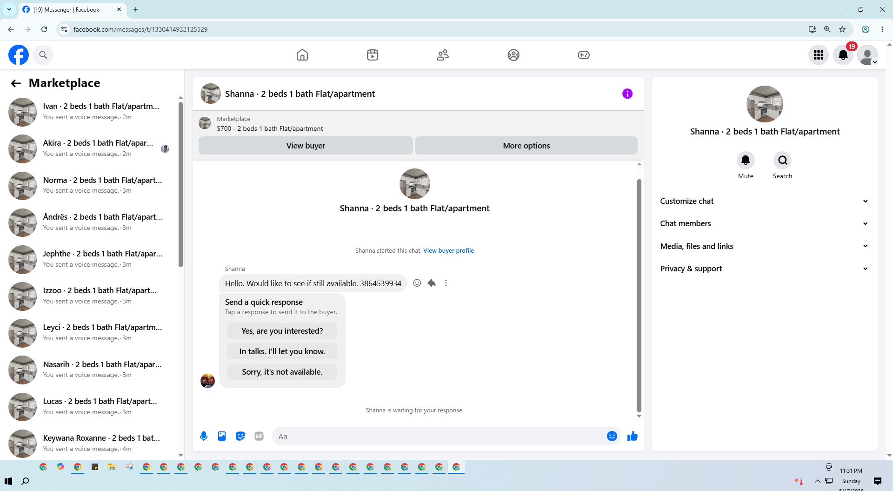Choose a GIF icon
Screen dimensions: 893x491
click(x=259, y=436)
